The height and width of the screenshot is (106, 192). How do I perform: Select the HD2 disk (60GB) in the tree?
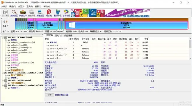19,81
